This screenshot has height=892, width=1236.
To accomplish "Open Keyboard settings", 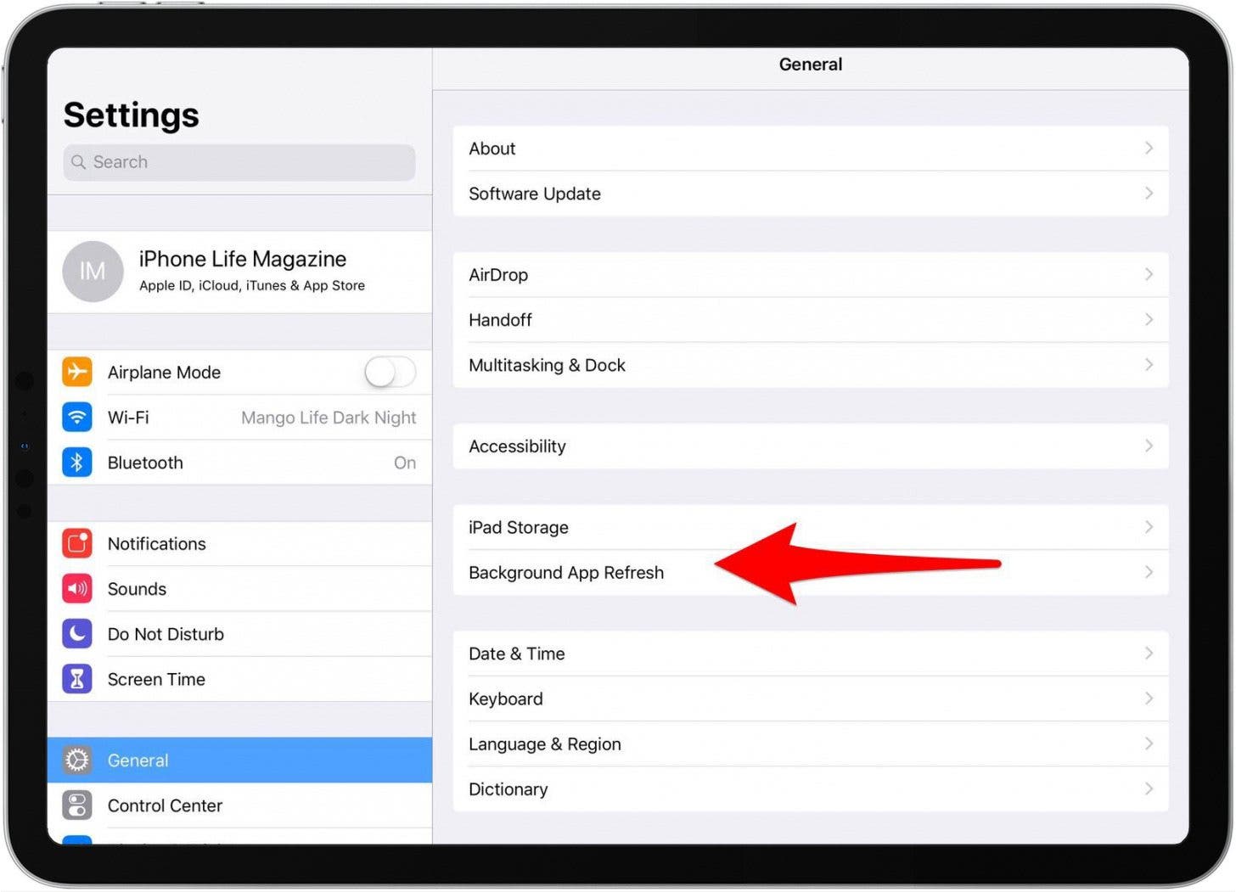I will pyautogui.click(x=811, y=698).
